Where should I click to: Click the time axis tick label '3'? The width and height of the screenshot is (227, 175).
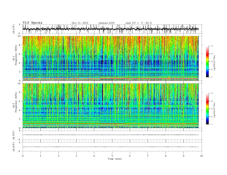76,156
